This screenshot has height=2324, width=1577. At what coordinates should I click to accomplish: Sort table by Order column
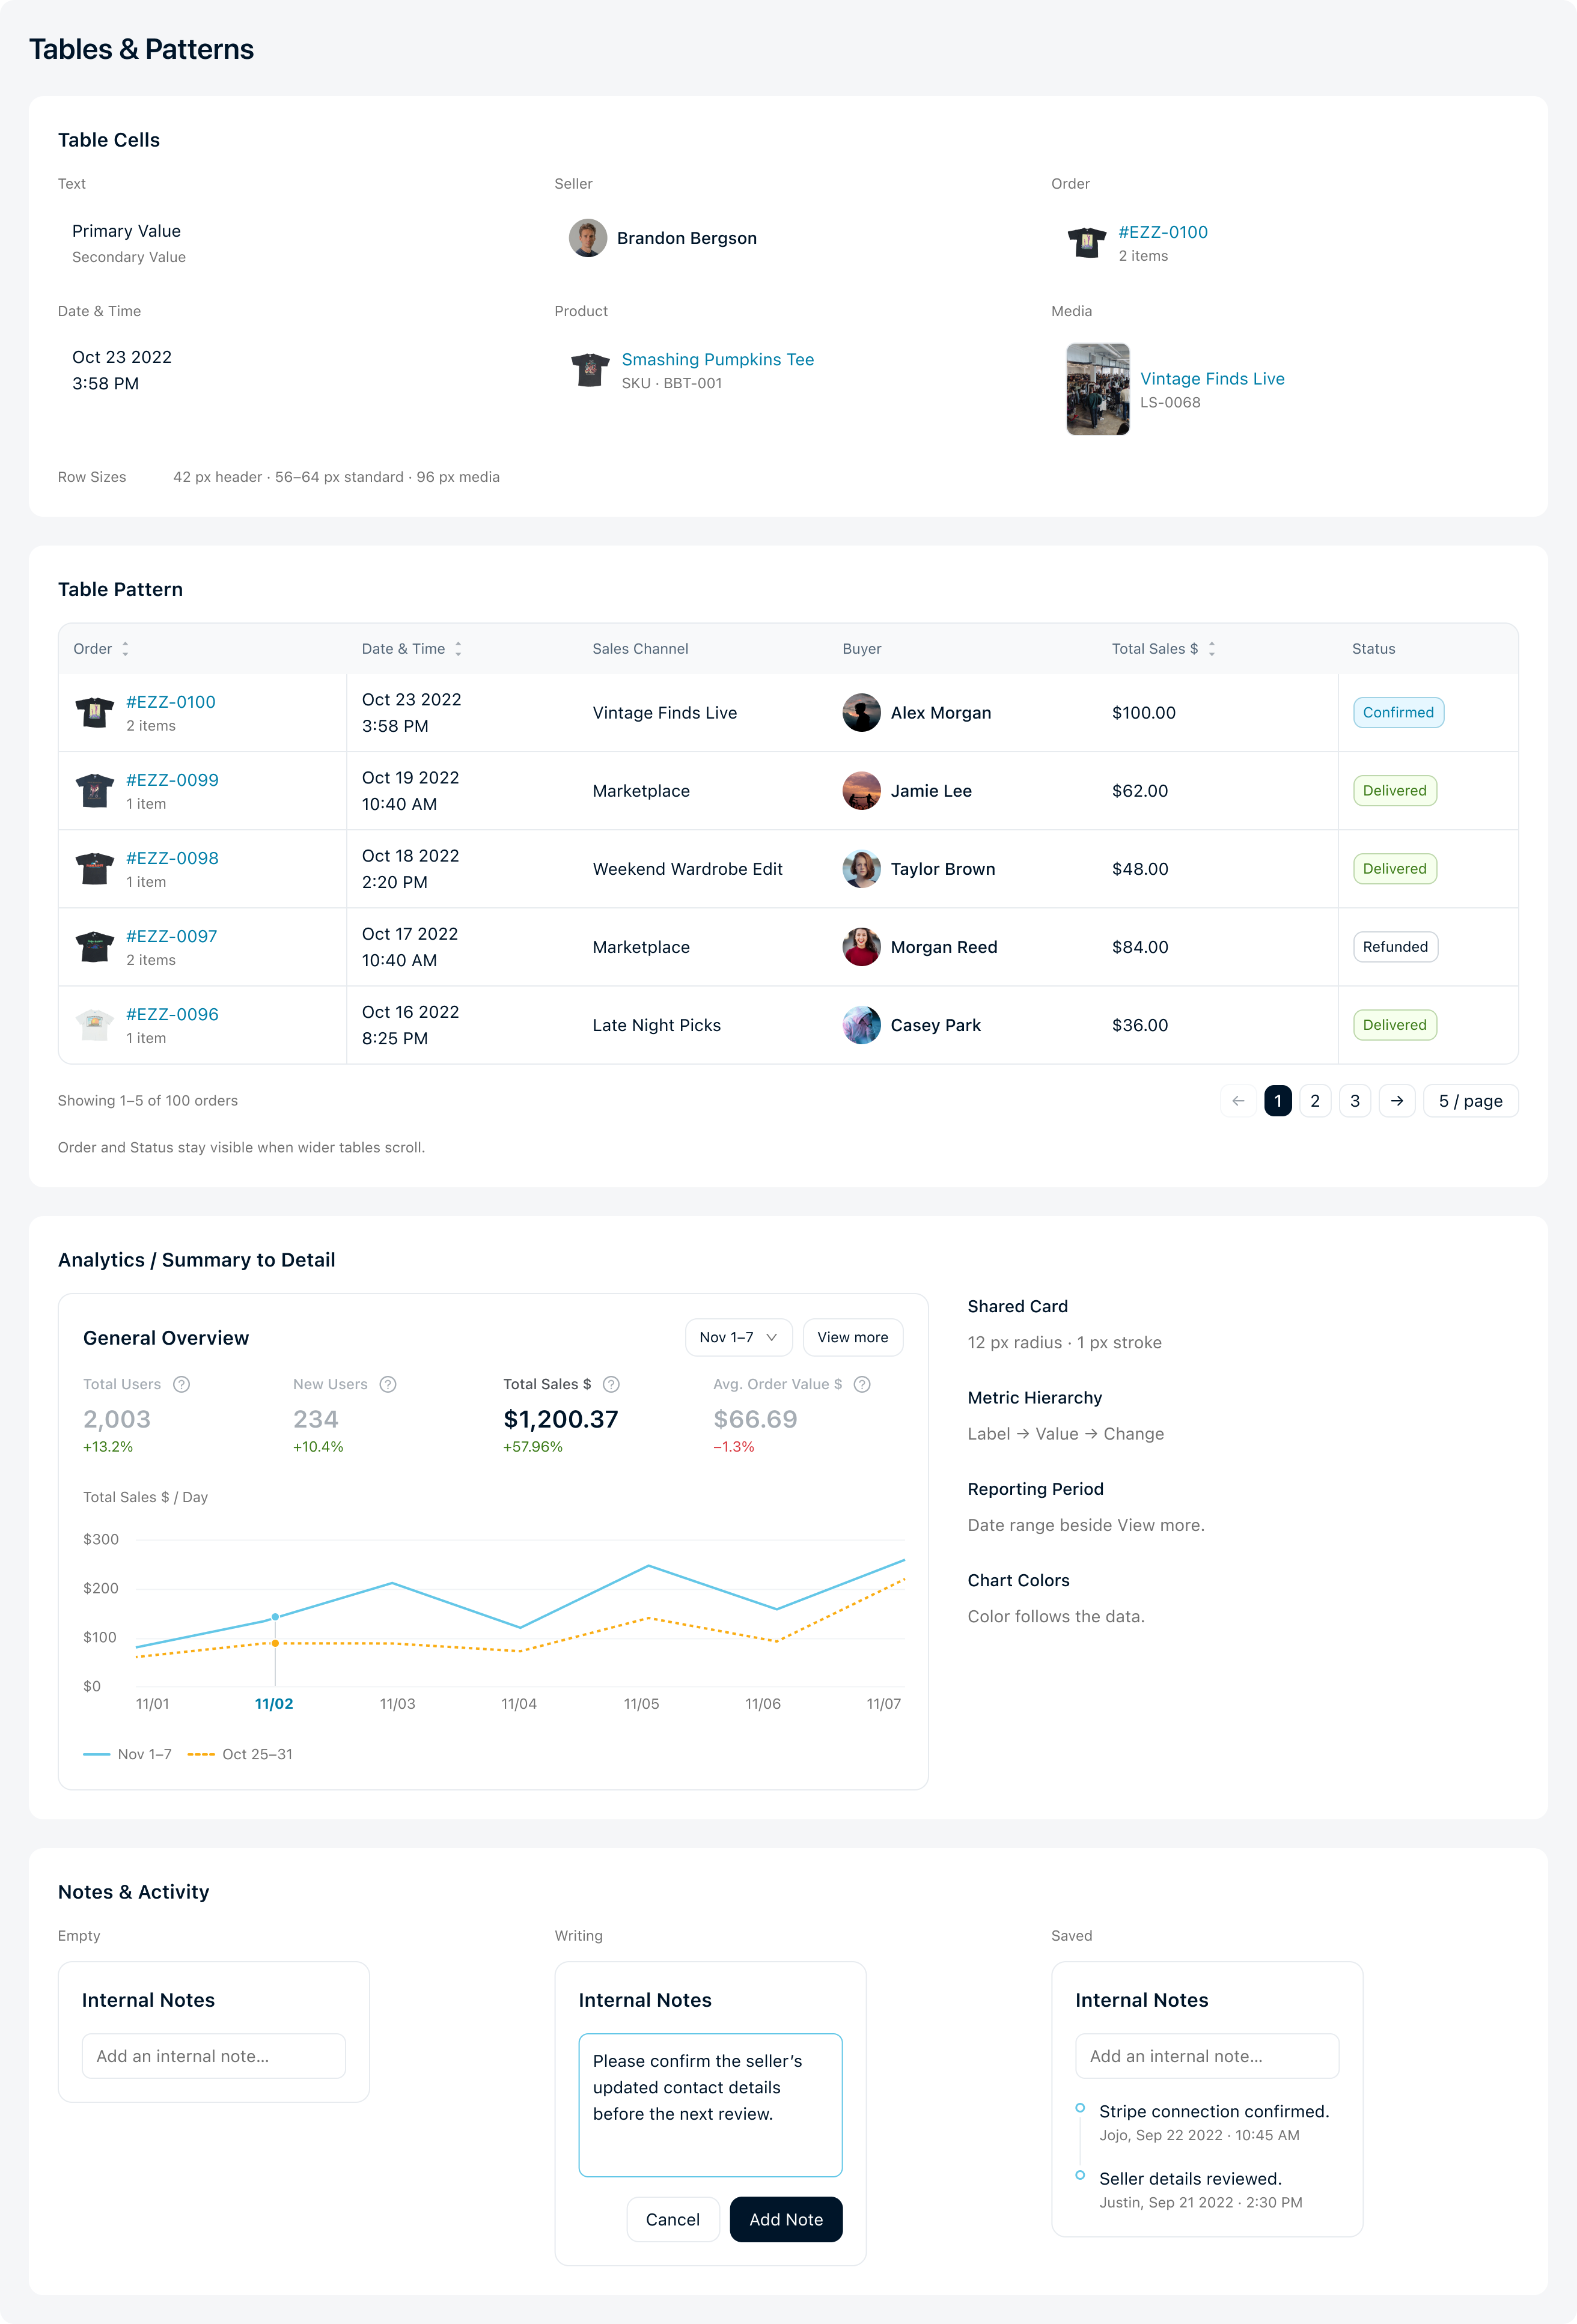pyautogui.click(x=125, y=649)
